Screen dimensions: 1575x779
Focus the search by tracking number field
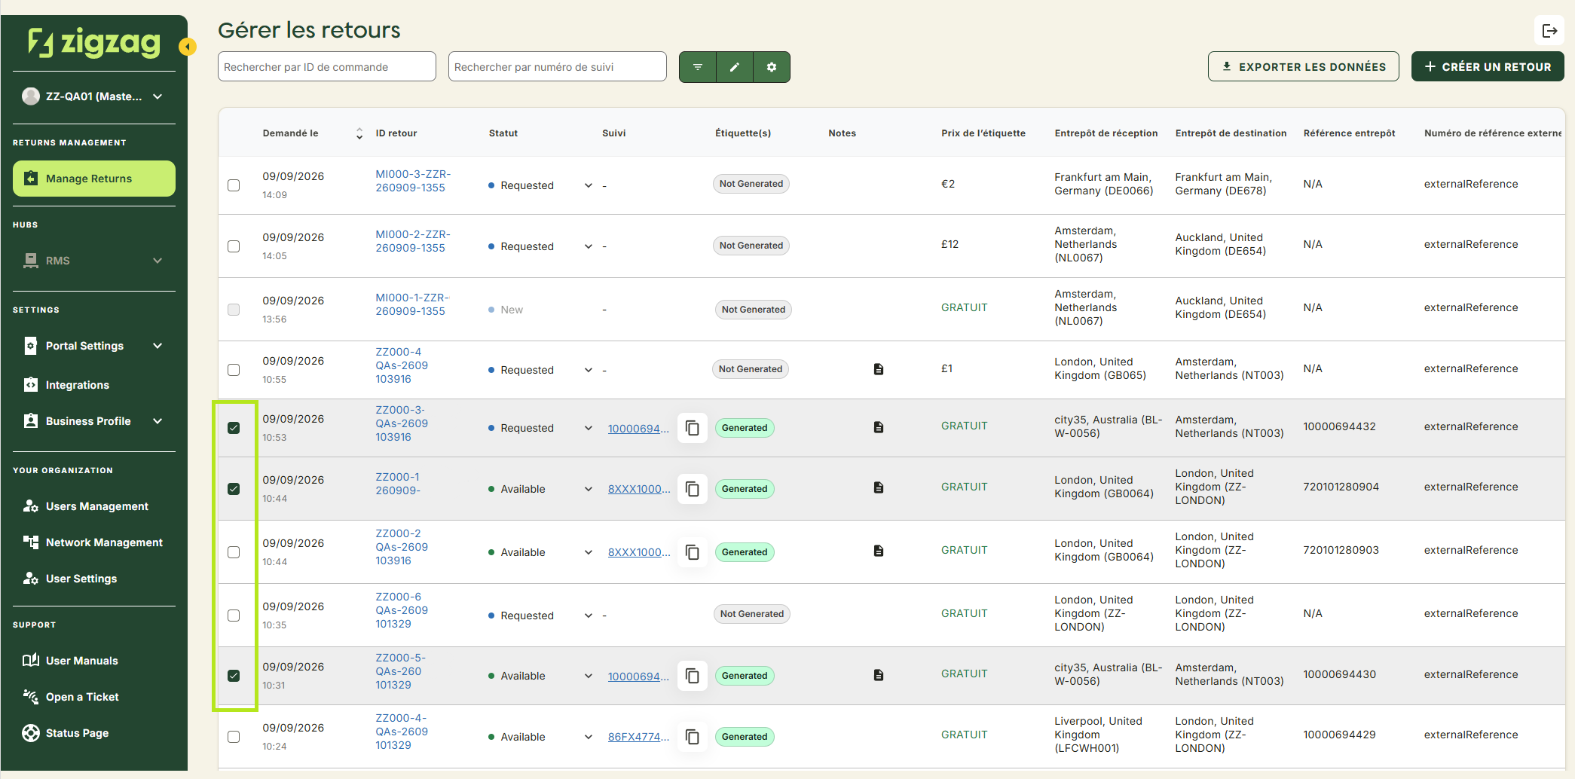coord(558,66)
